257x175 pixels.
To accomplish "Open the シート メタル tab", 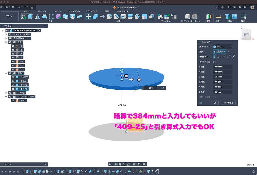I will (x=74, y=11).
